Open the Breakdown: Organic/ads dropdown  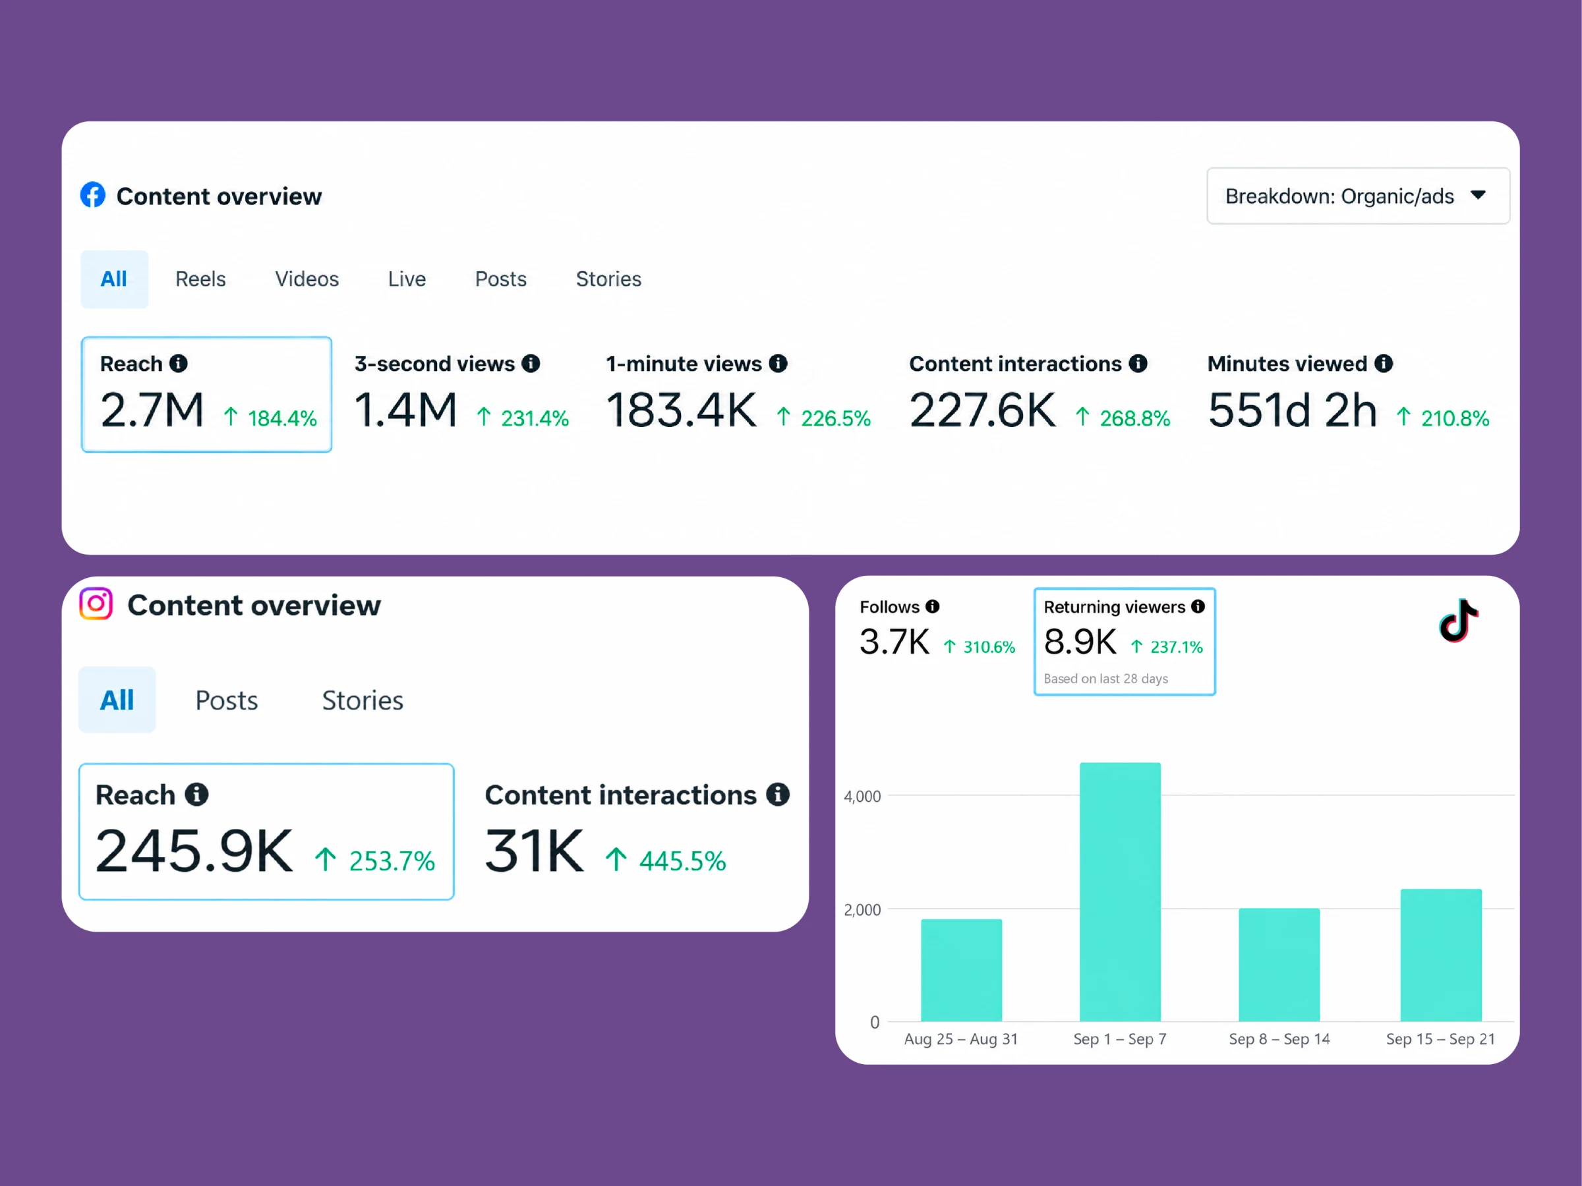tap(1357, 196)
